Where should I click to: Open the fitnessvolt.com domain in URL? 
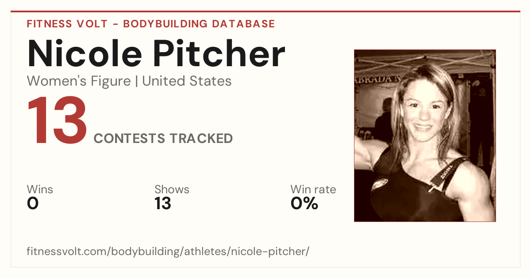[67, 252]
